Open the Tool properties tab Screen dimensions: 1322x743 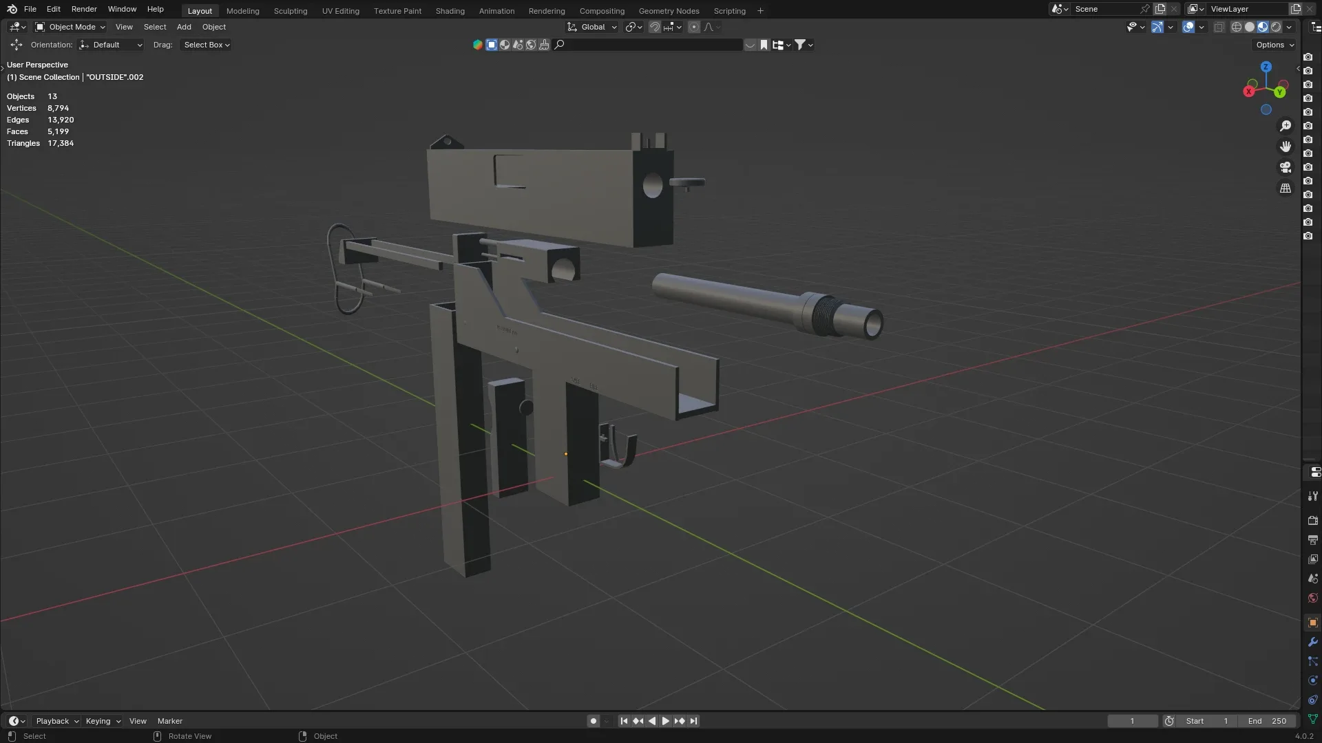(1313, 496)
